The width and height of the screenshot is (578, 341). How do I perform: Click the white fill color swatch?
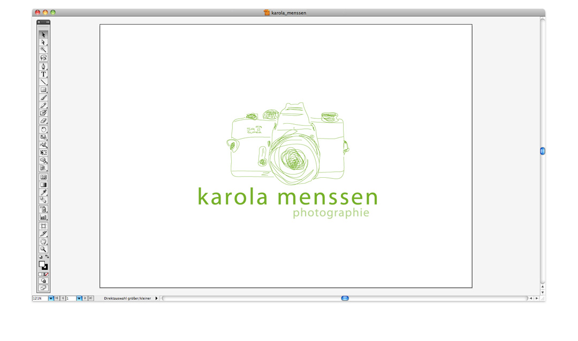(42, 264)
